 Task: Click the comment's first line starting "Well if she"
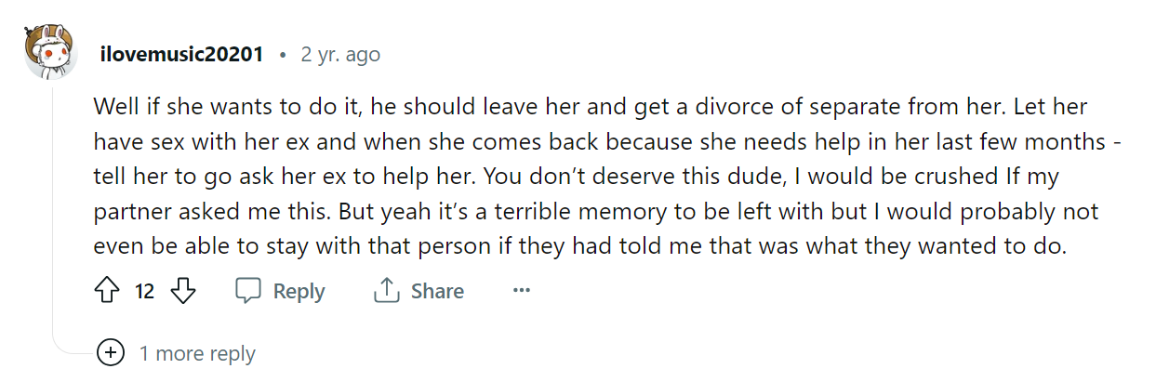pos(591,107)
